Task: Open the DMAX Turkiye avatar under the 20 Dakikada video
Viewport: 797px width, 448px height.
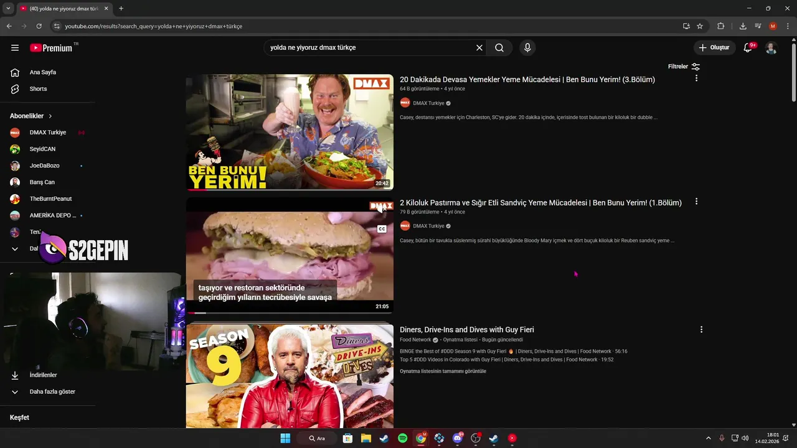Action: point(405,103)
